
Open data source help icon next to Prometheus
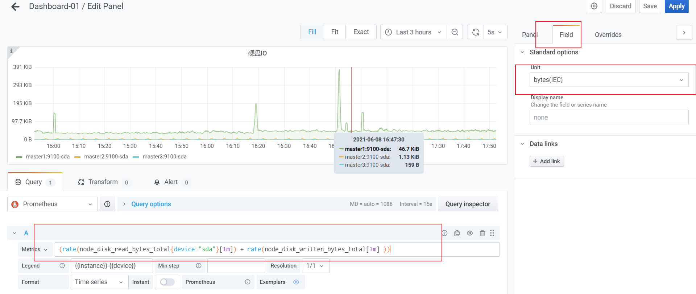pyautogui.click(x=107, y=204)
